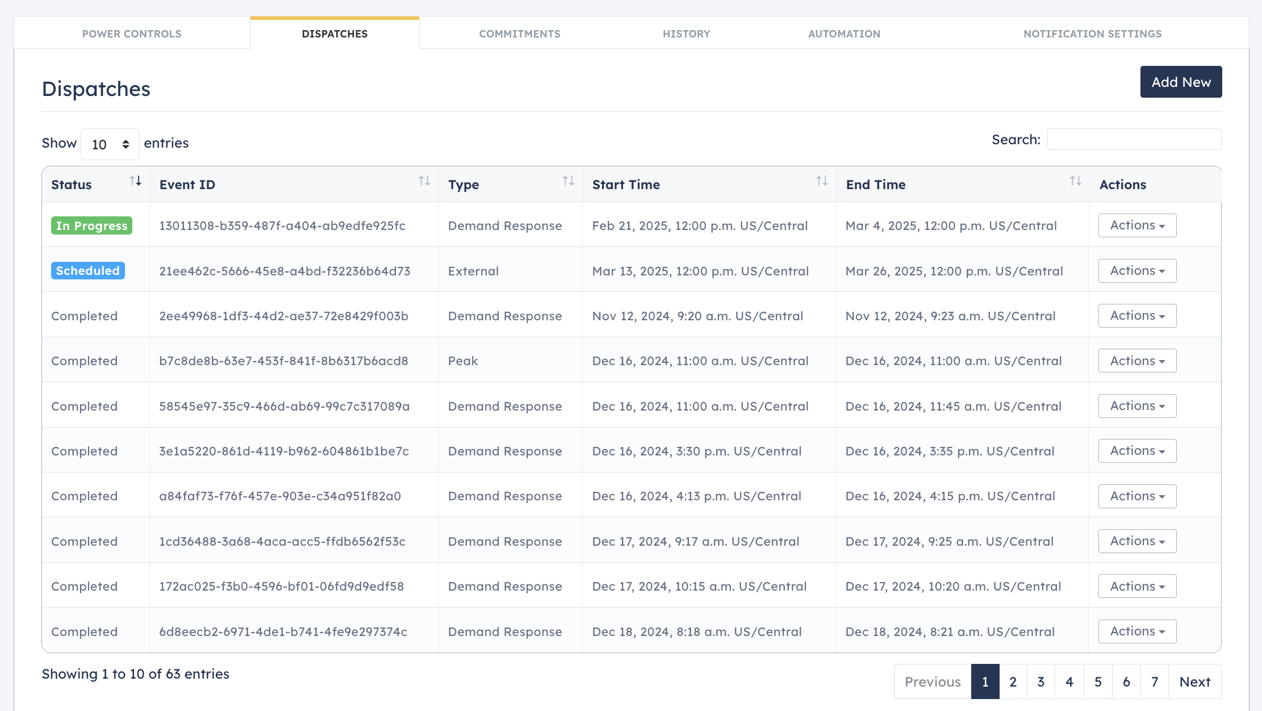Go to pagination page 3
Image resolution: width=1262 pixels, height=711 pixels.
(x=1040, y=681)
